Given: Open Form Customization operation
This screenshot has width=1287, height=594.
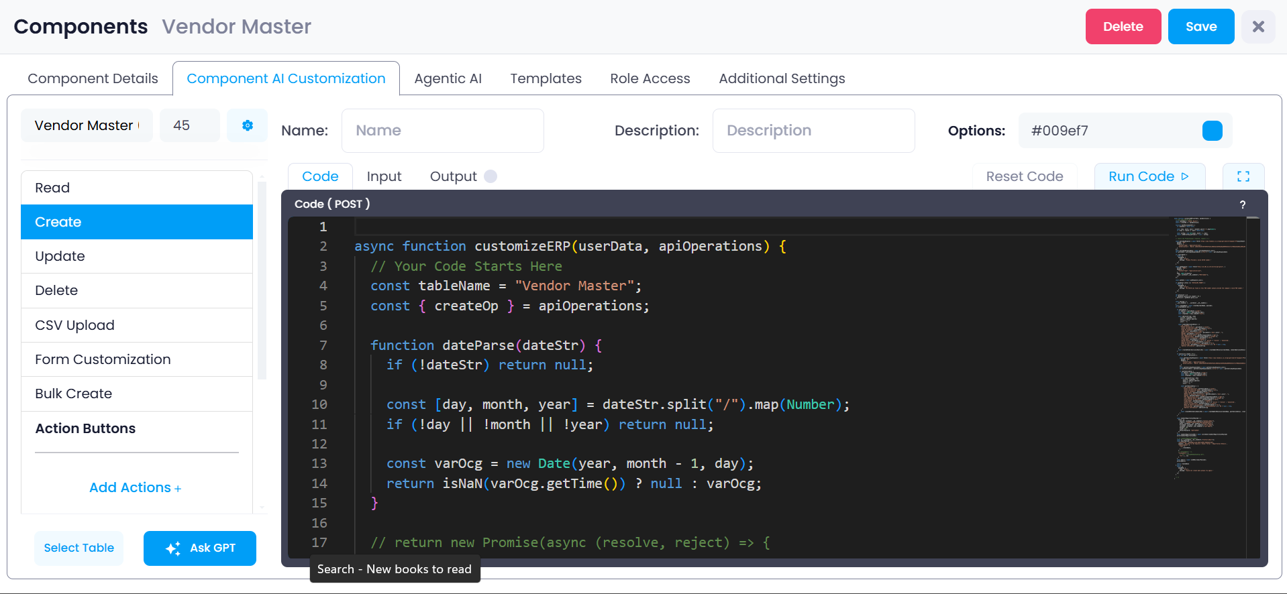Looking at the screenshot, I should tap(137, 359).
